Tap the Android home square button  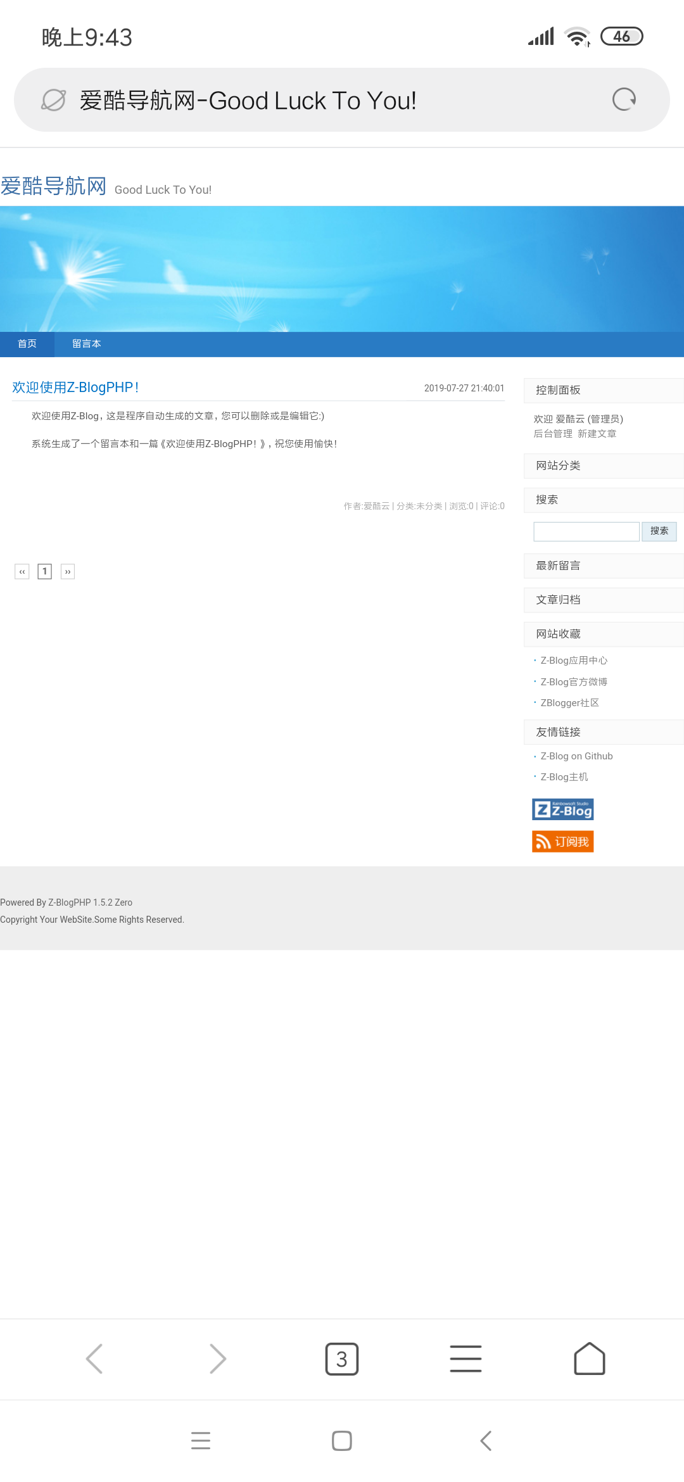point(342,1441)
